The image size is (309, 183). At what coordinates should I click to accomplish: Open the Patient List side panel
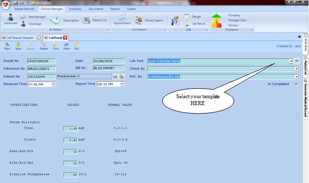click(x=306, y=66)
